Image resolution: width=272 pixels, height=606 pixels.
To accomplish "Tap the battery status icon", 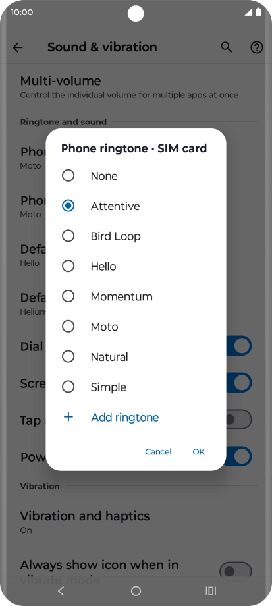I will pyautogui.click(x=258, y=12).
